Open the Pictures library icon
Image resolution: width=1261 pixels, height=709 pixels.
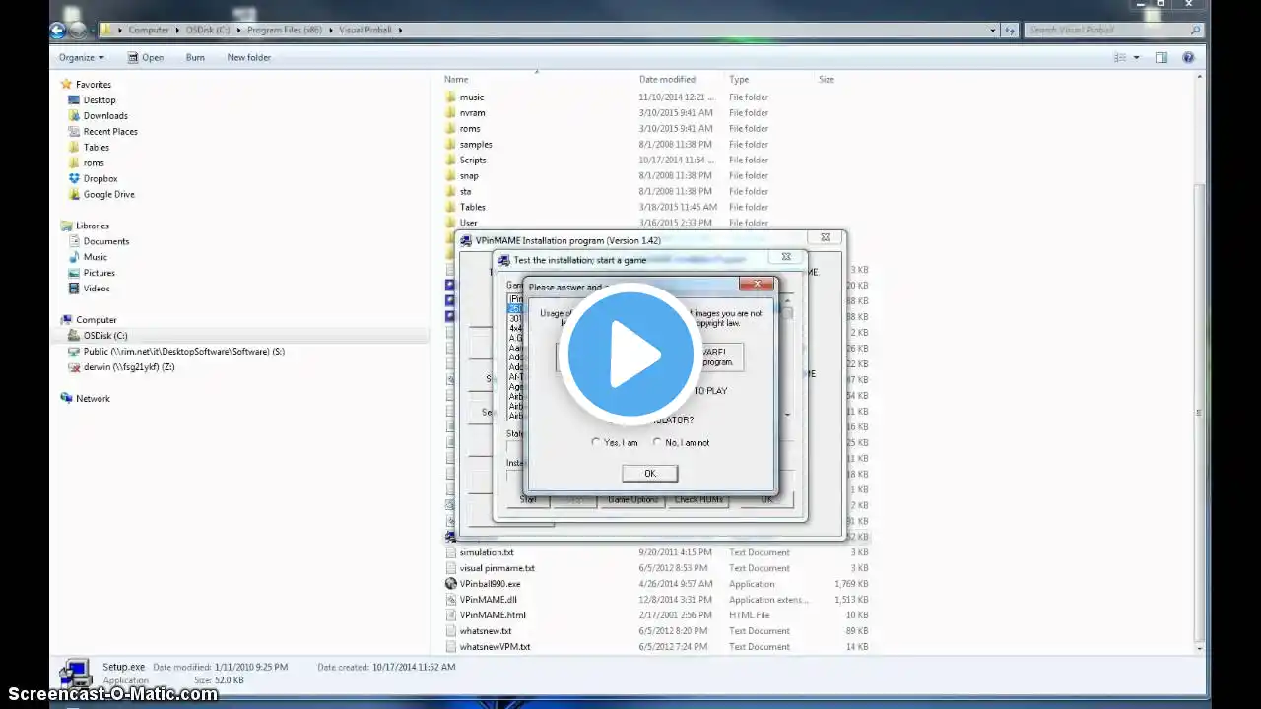pos(74,274)
